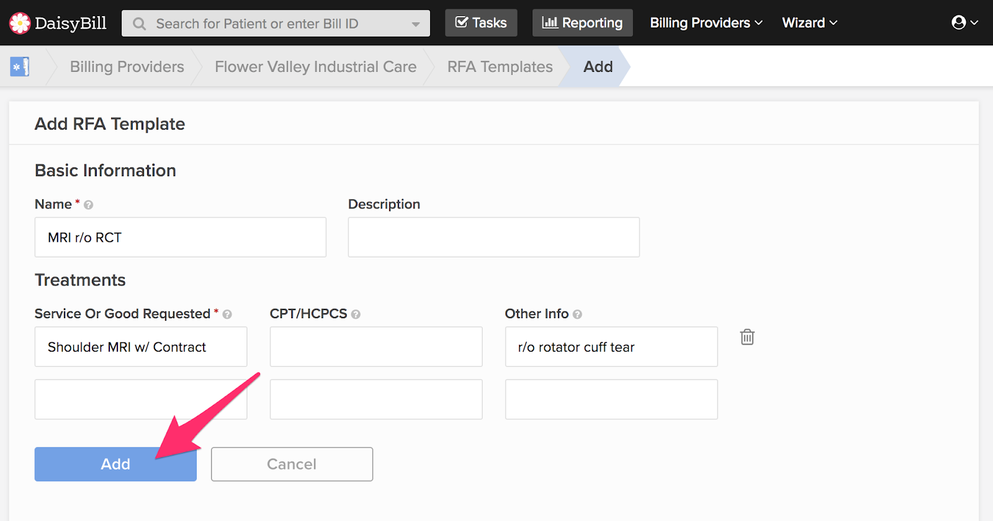Click the DaisyBill flower logo

coord(20,23)
